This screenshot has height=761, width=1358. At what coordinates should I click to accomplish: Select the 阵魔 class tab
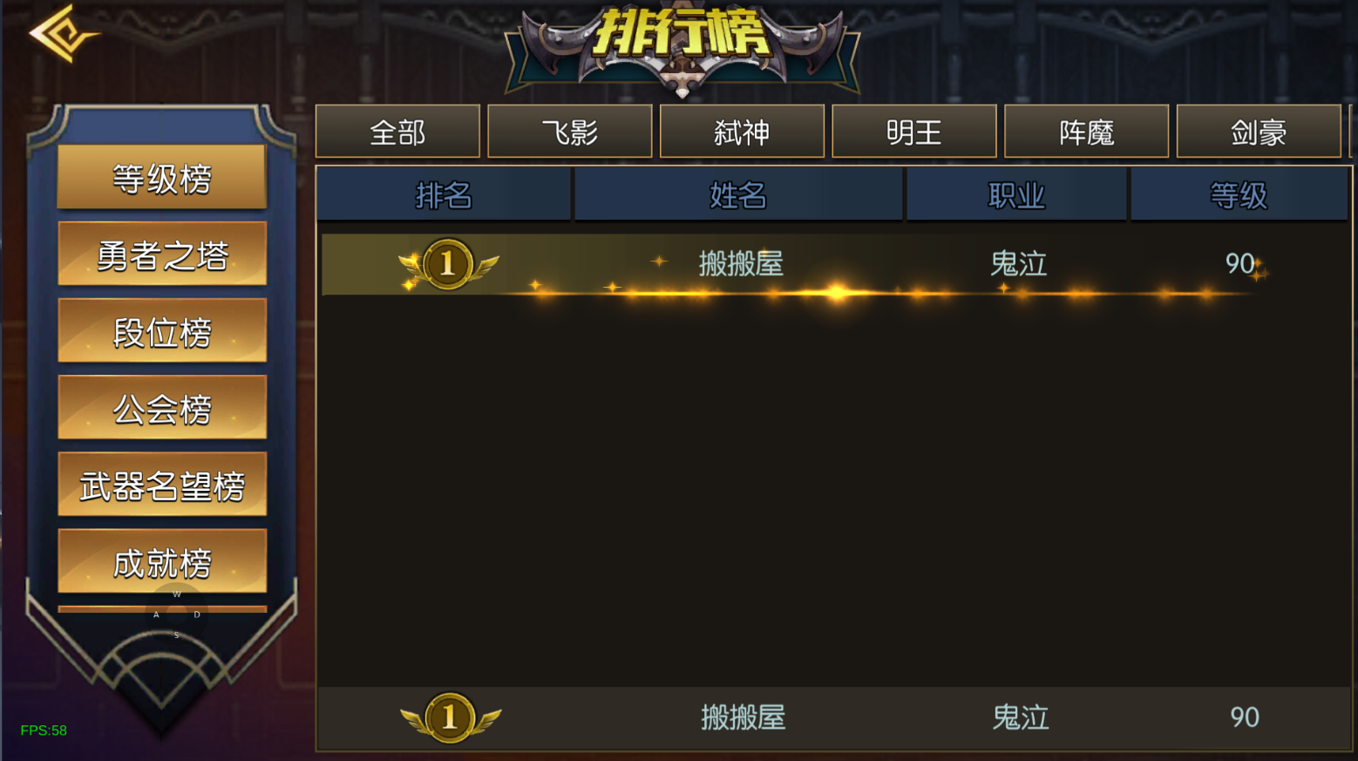point(1086,132)
